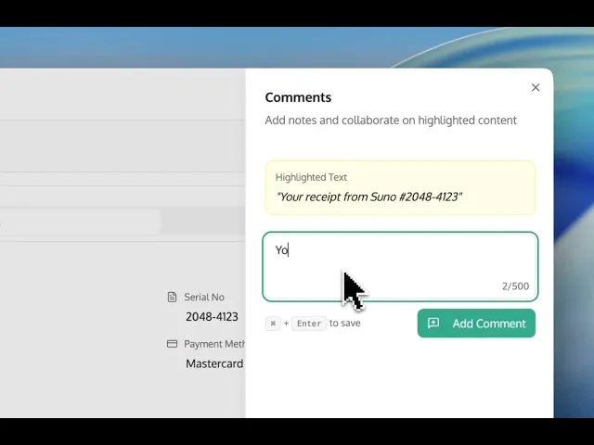Click the Serial No document icon
This screenshot has height=445, width=594.
click(172, 297)
